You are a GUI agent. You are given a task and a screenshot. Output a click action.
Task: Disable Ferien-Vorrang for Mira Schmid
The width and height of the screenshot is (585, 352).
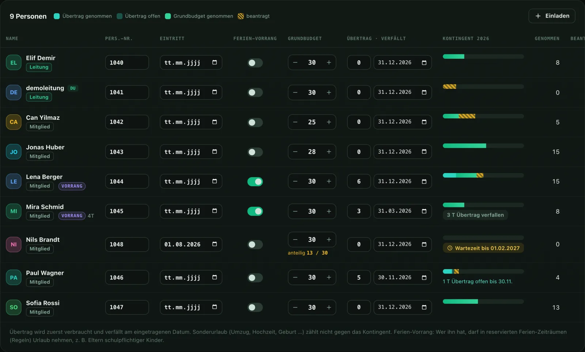tap(255, 211)
